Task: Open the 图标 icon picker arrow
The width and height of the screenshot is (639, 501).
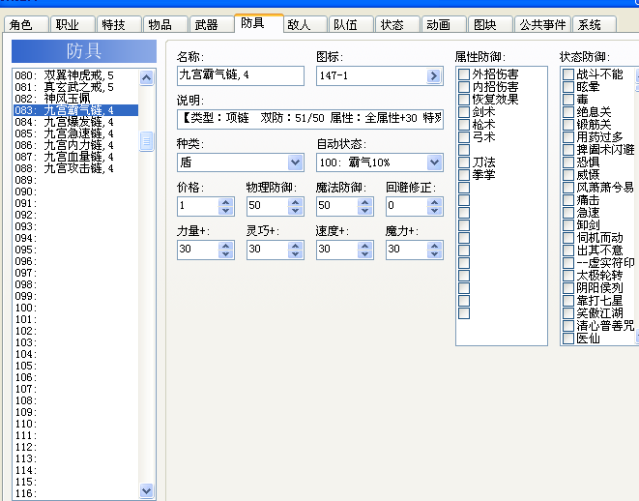Action: (x=434, y=75)
